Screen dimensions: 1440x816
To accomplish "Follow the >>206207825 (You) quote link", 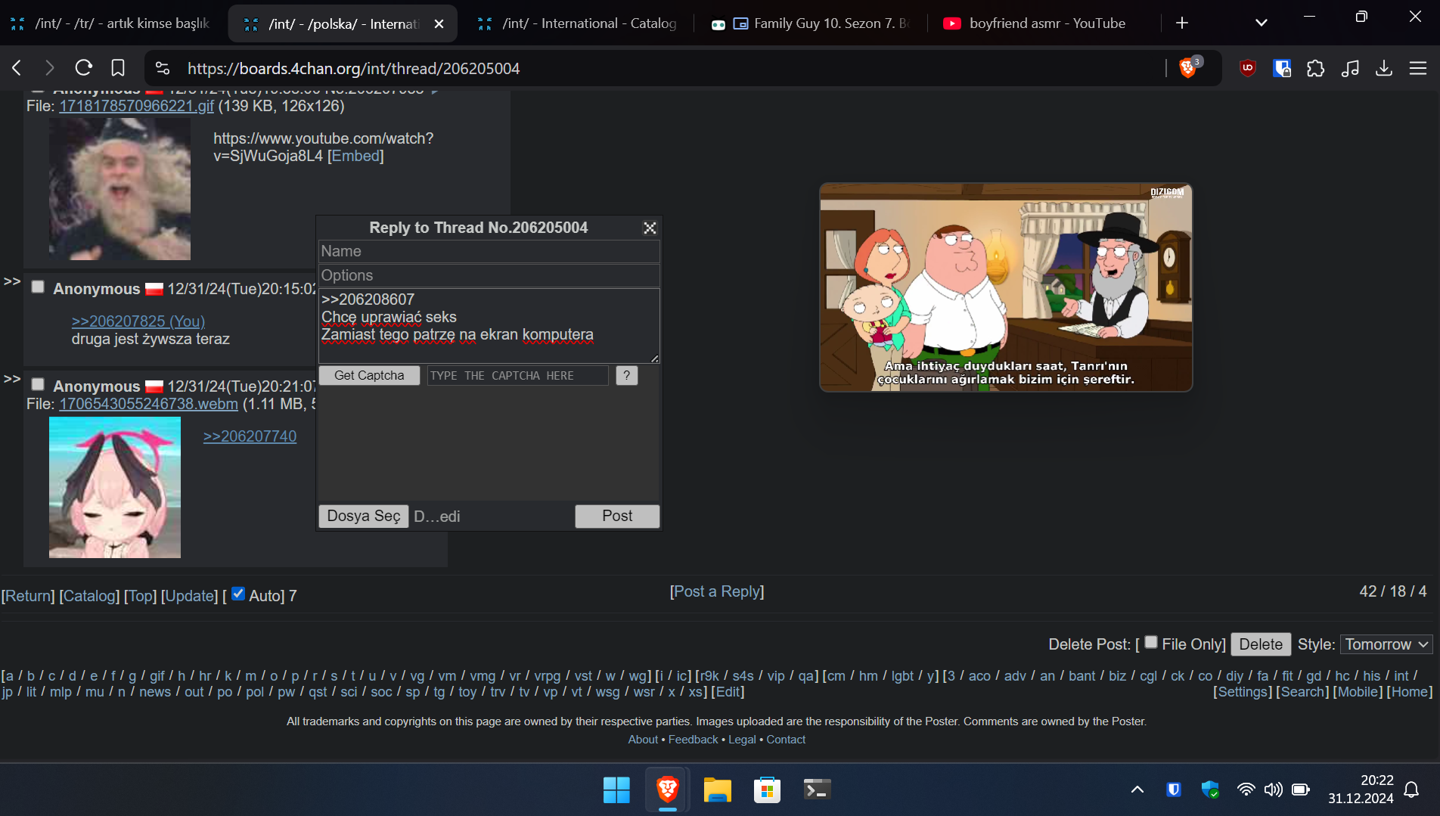I will [138, 321].
